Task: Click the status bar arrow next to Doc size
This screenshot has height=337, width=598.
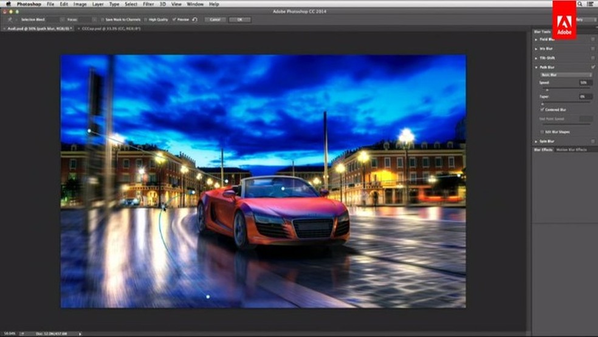Action: click(x=80, y=333)
